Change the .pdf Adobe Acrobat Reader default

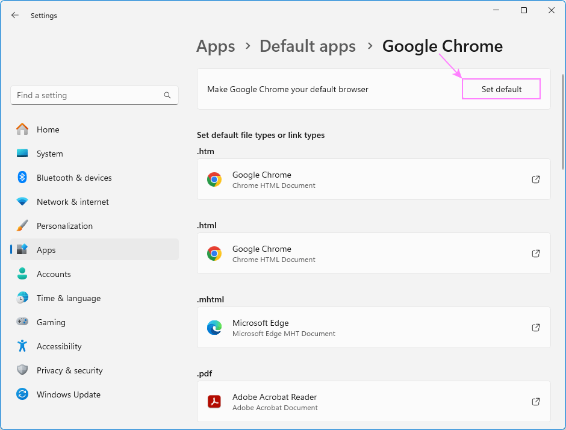point(373,401)
